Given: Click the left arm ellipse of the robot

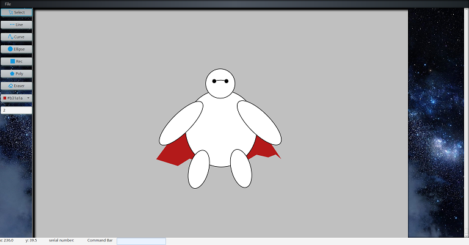Looking at the screenshot, I should point(181,123).
